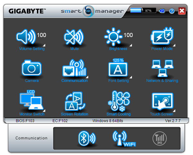Launch the Camera icon
The width and height of the screenshot is (193, 155).
(x=32, y=68)
